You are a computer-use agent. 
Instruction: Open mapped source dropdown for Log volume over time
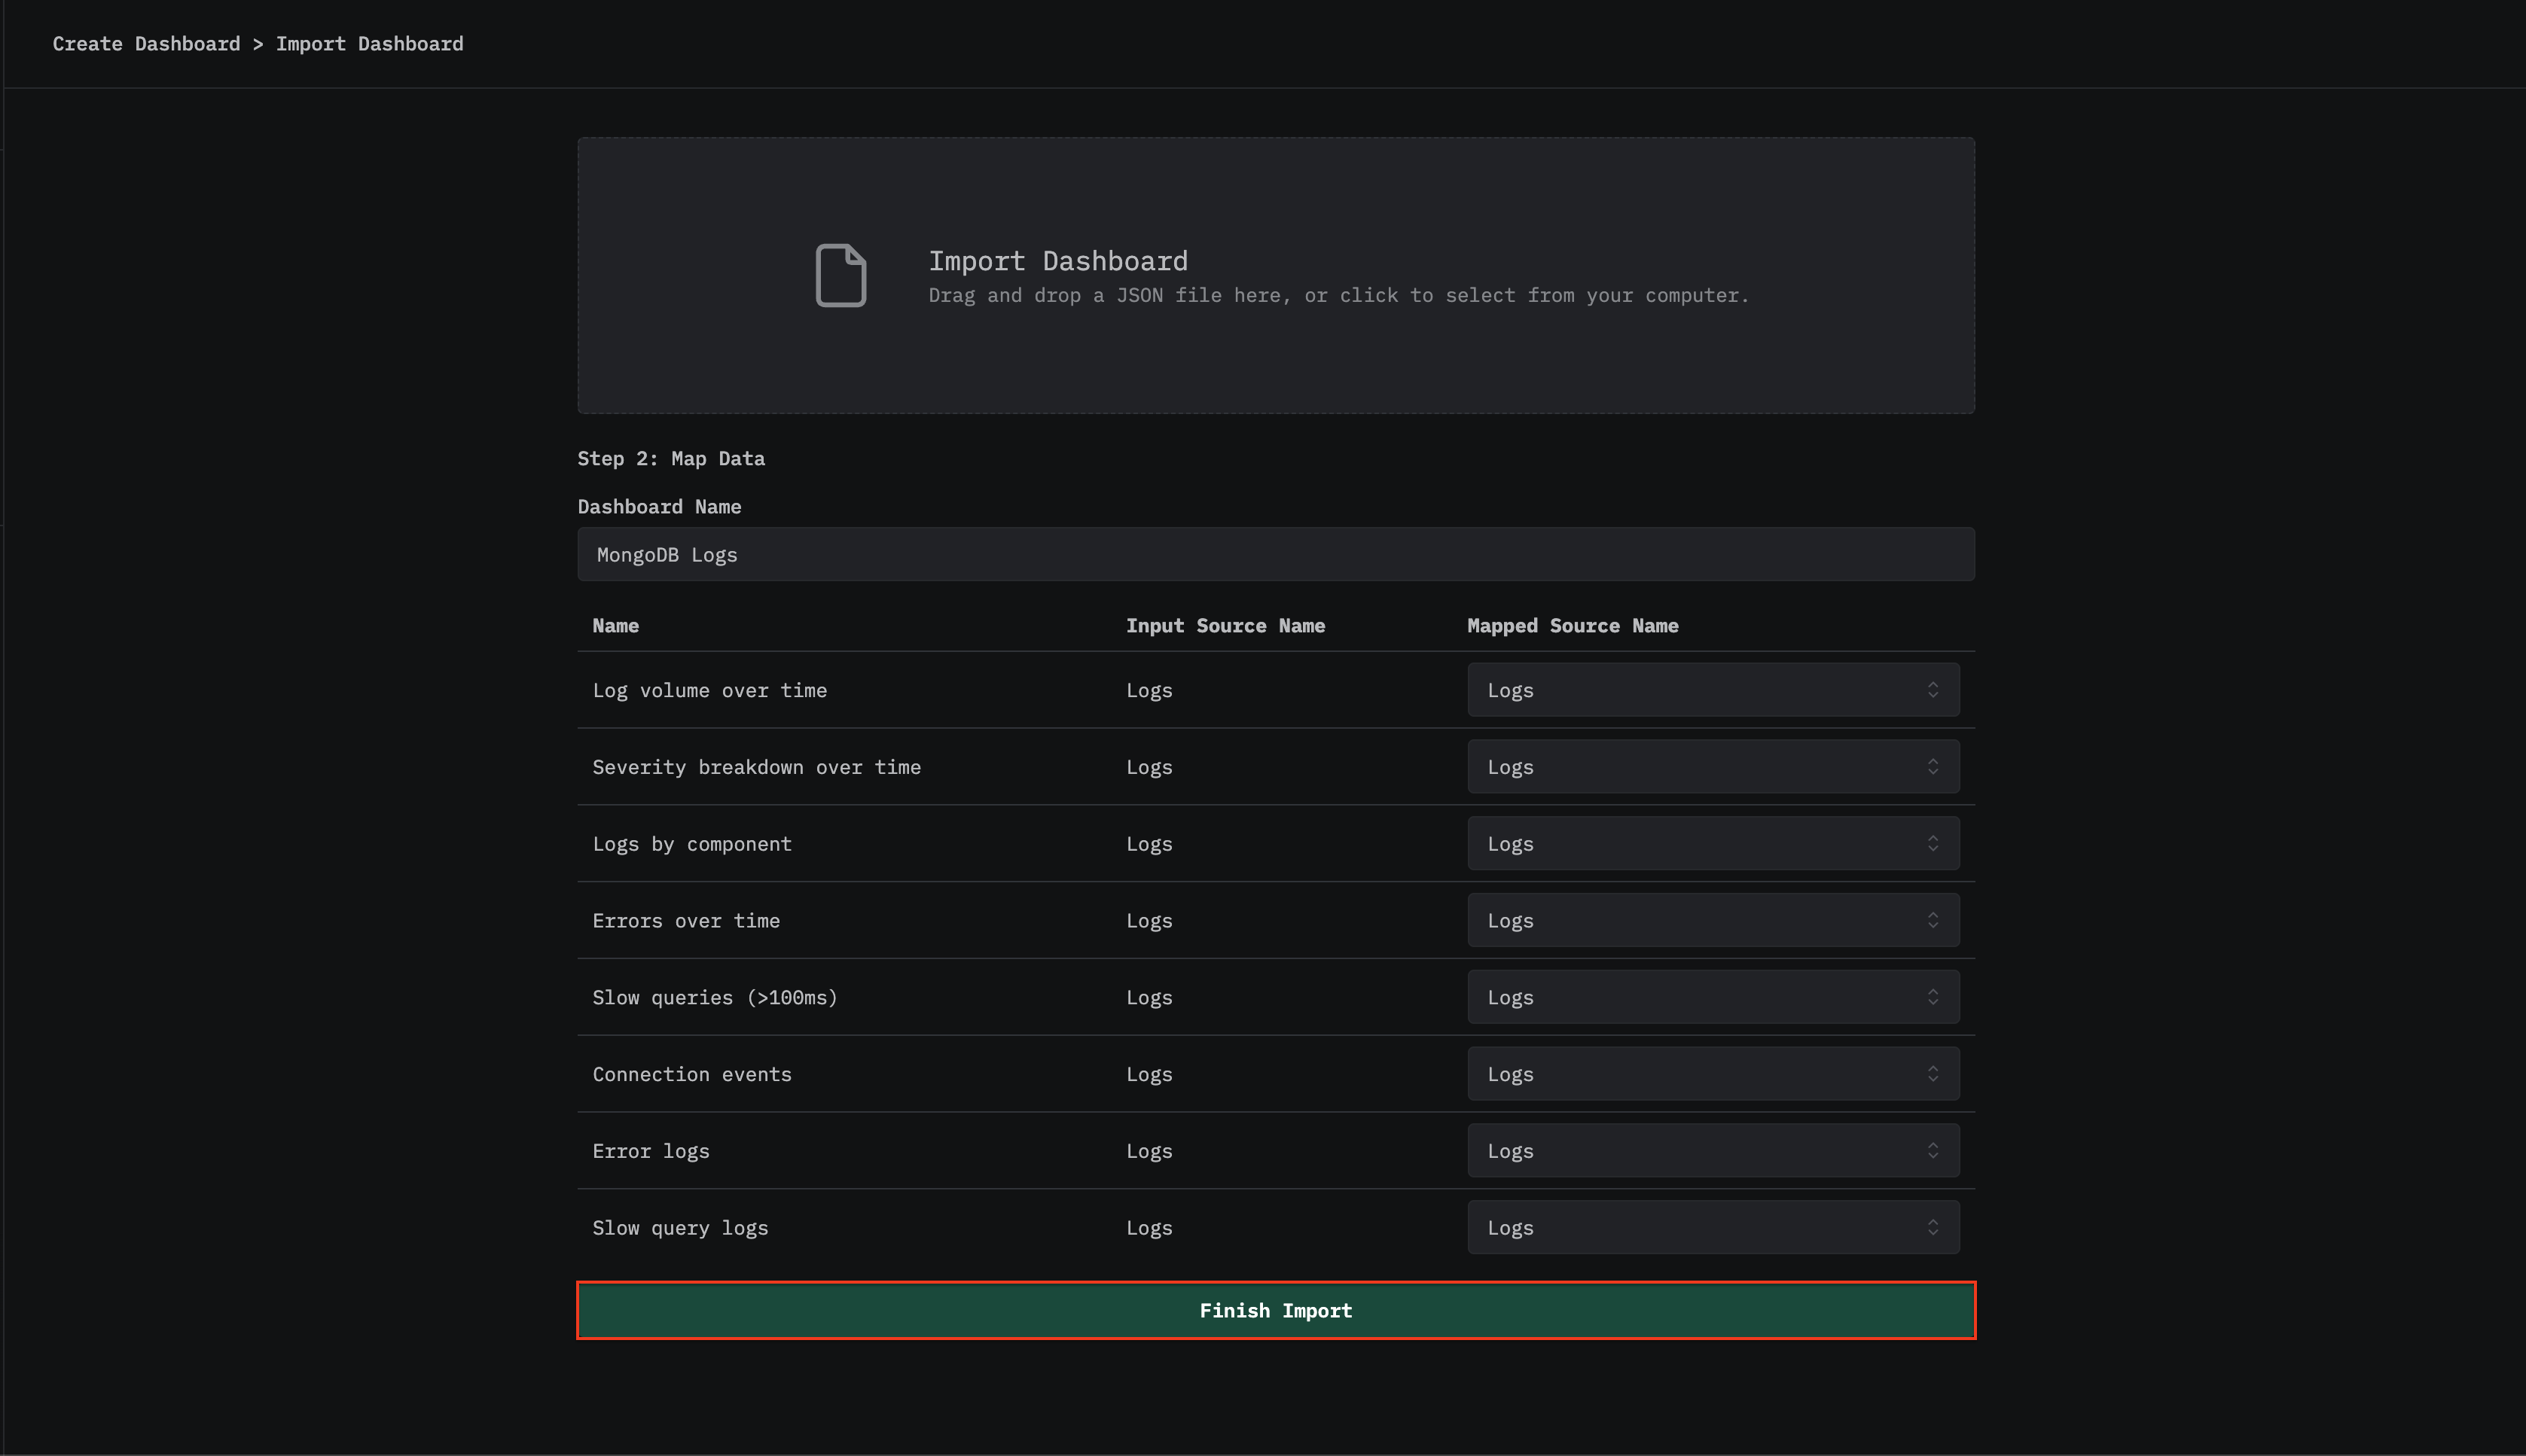coord(1713,689)
